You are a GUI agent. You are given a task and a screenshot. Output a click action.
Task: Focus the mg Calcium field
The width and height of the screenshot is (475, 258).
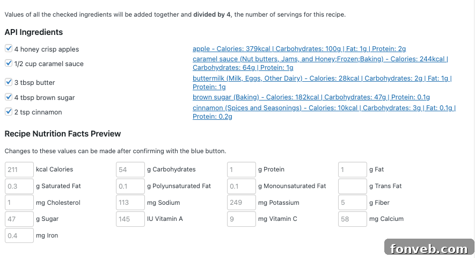click(x=353, y=219)
